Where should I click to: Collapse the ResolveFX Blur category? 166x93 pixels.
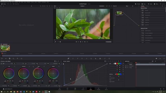click(164, 8)
